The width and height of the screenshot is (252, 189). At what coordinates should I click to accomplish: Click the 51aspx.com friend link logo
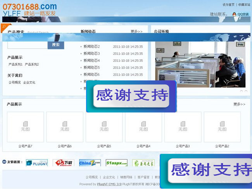coord(117,163)
